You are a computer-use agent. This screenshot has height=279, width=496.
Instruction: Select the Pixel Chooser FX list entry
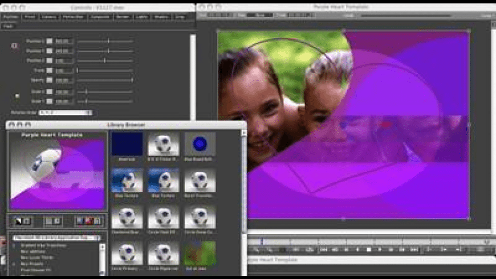(x=36, y=270)
